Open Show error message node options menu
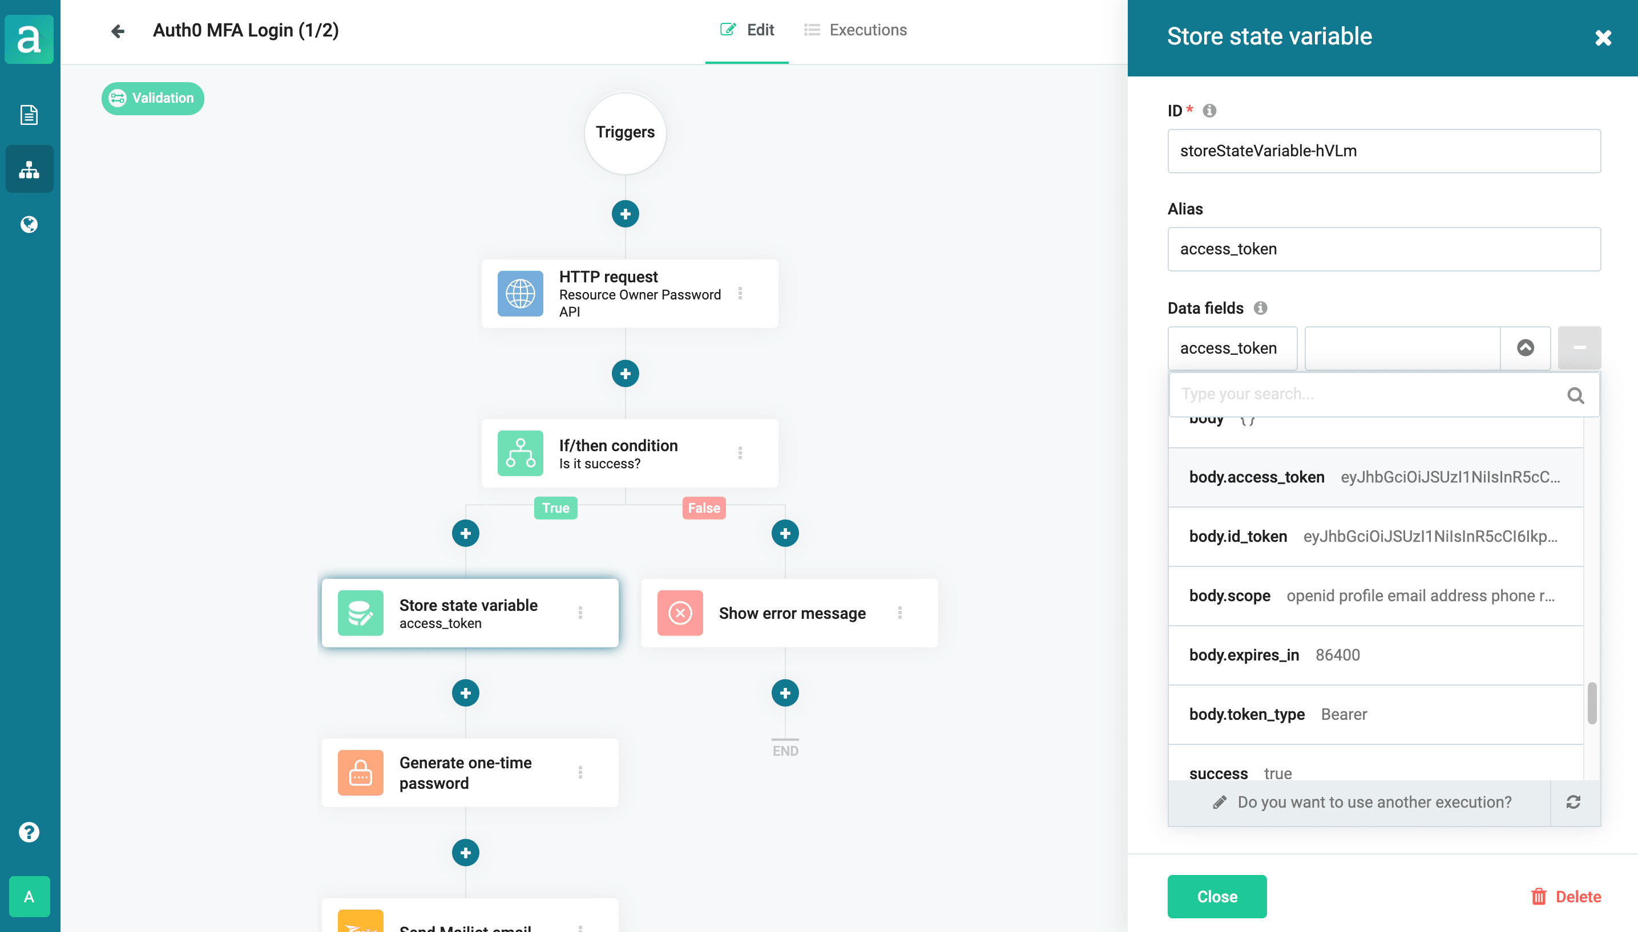 [x=899, y=613]
